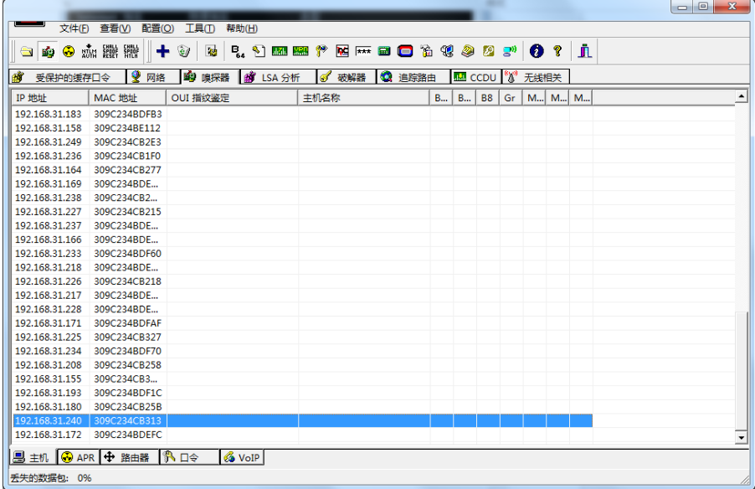Screen dimensions: 755x489
Task: Click the OUI 指纹鉴定 column header
Action: pyautogui.click(x=232, y=98)
